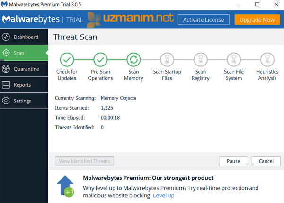Click the Heuristics Analysis hourglass icon
The width and height of the screenshot is (284, 203).
pos(267,59)
